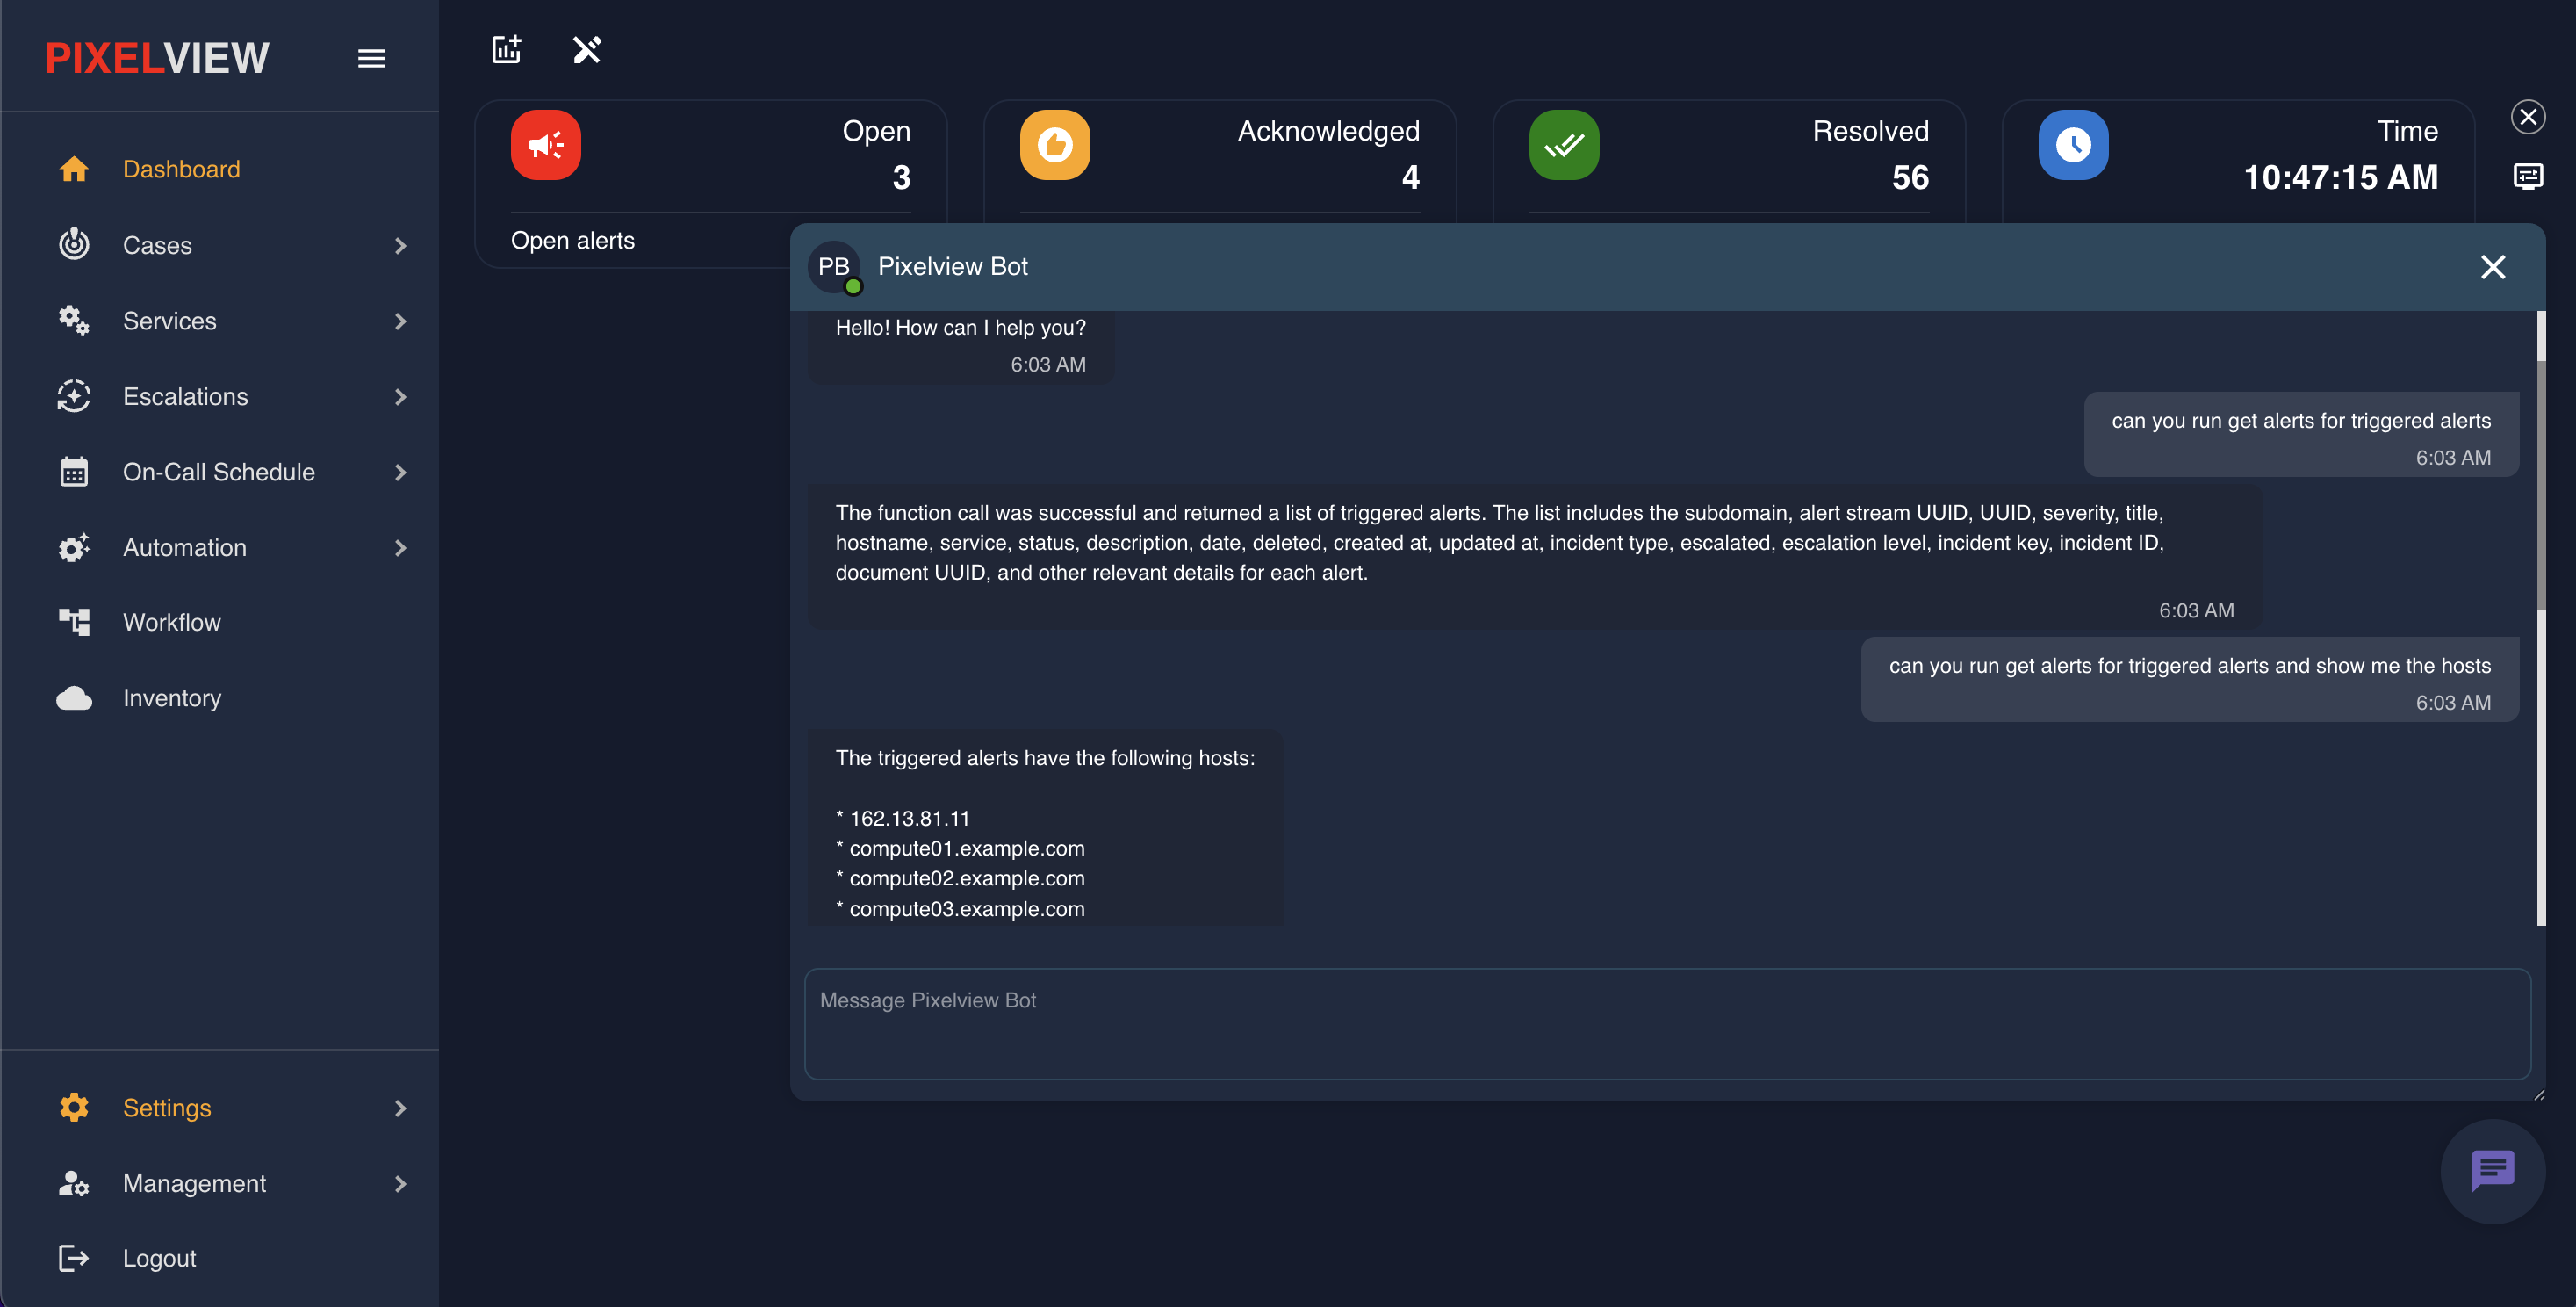Click the On-Call Schedule calendar icon

click(x=74, y=472)
